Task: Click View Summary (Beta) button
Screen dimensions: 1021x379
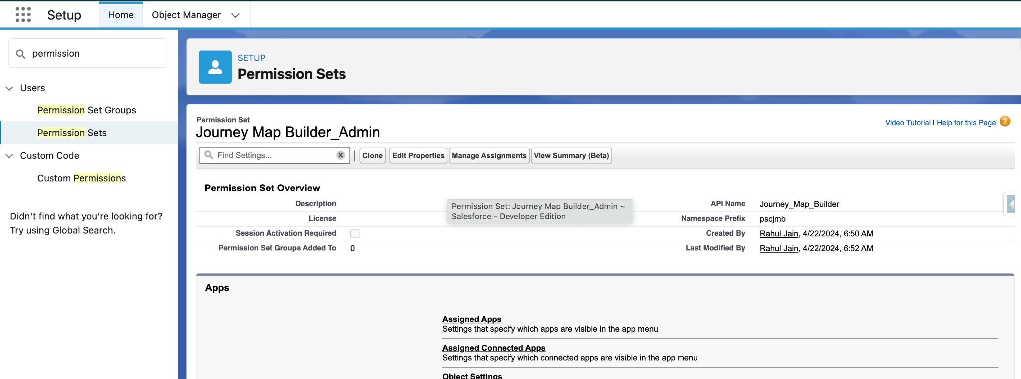Action: pos(571,156)
